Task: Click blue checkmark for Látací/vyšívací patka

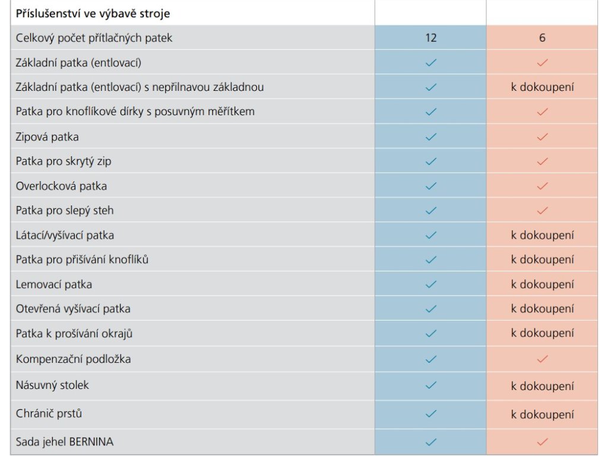Action: [431, 235]
